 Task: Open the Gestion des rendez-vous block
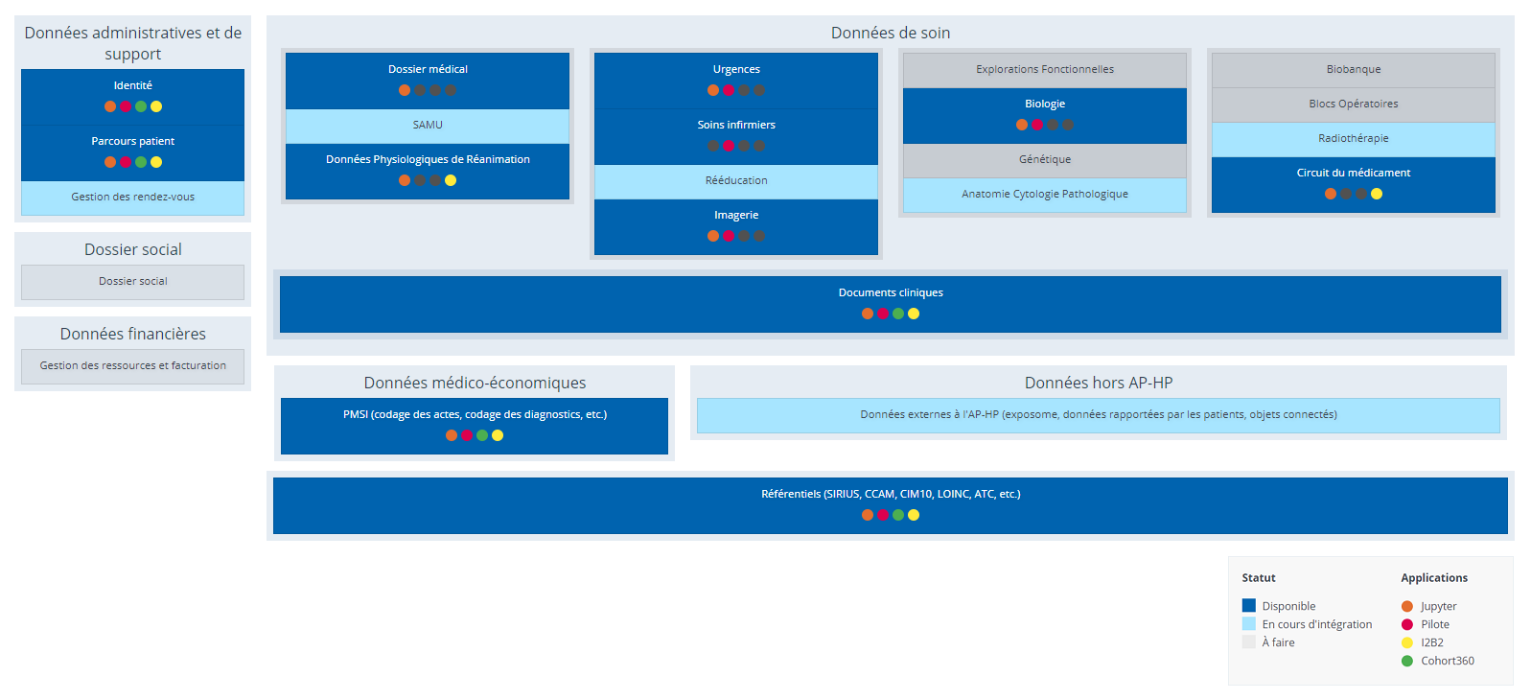pyautogui.click(x=132, y=198)
